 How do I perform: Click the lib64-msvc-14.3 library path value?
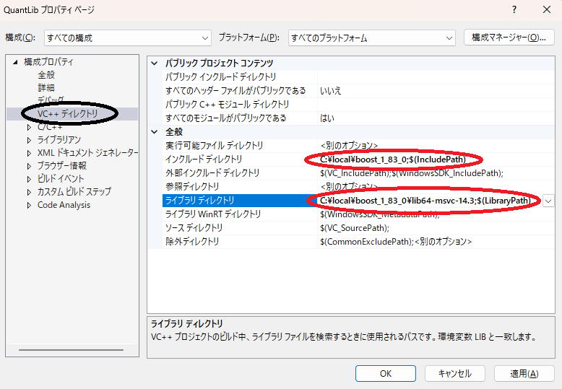[x=425, y=201]
